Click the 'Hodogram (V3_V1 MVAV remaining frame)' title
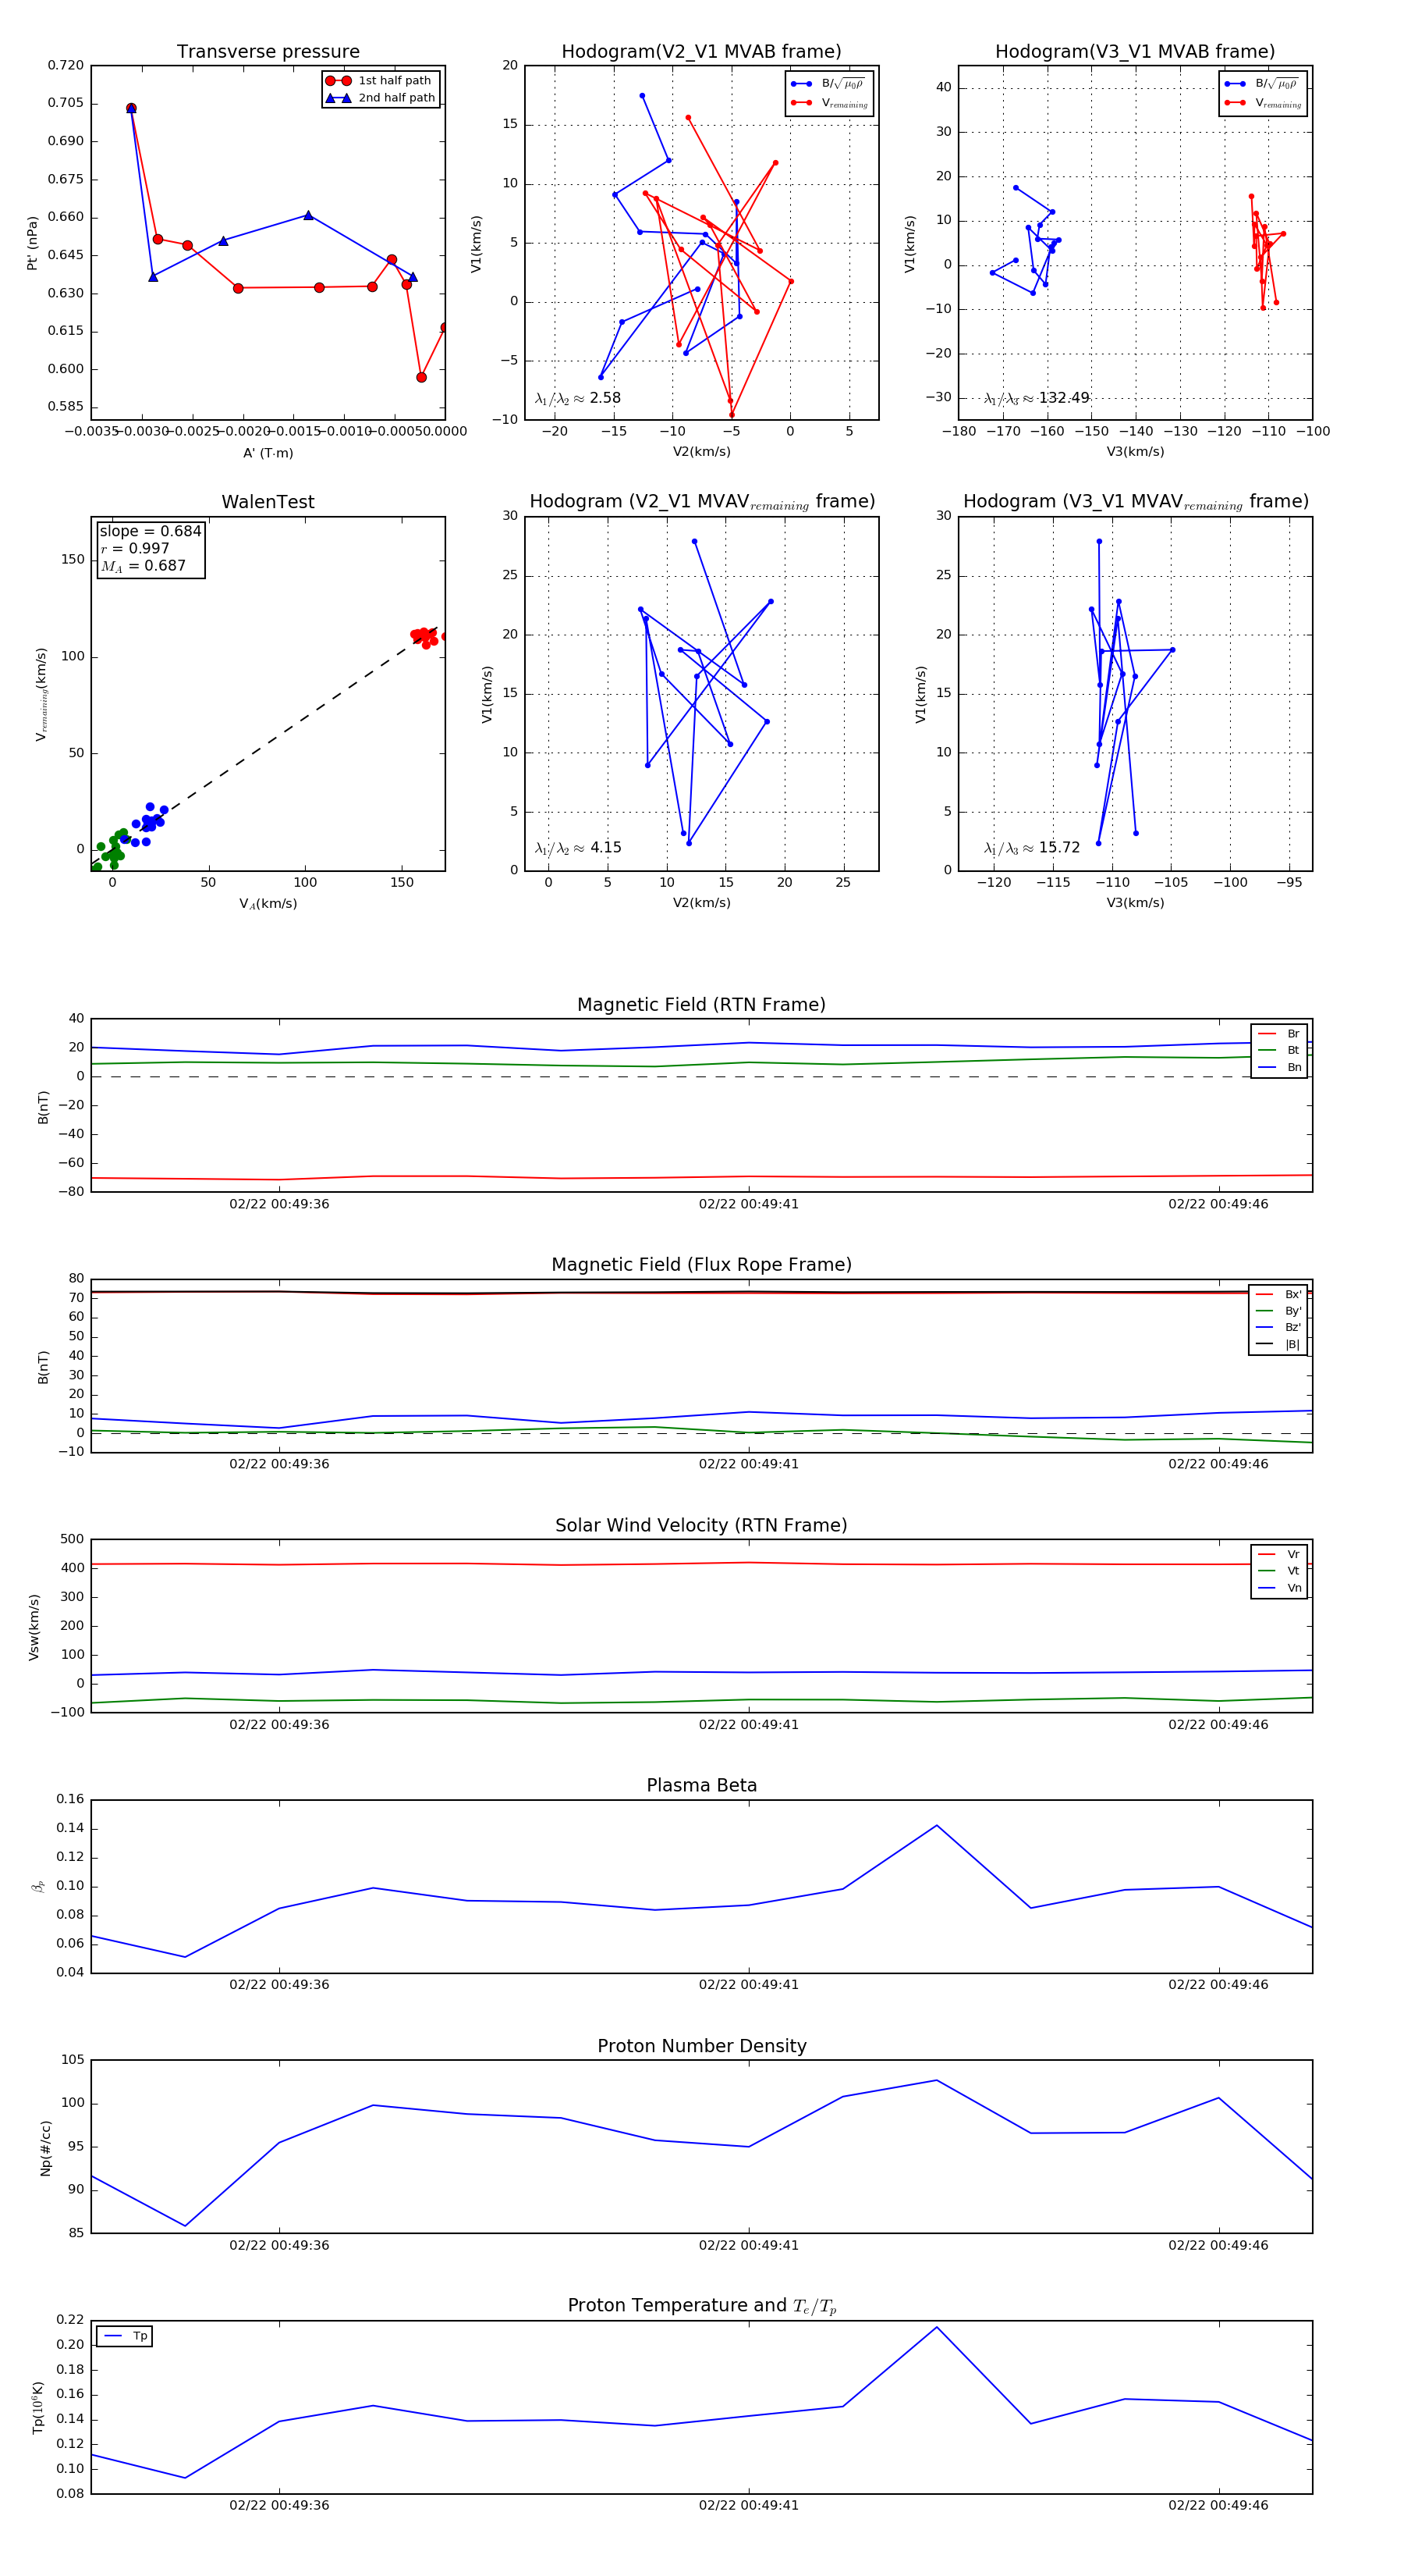The height and width of the screenshot is (2576, 1404). [x=1135, y=502]
